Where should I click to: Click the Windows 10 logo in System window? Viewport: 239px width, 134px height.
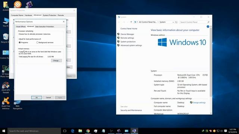pos(182,42)
